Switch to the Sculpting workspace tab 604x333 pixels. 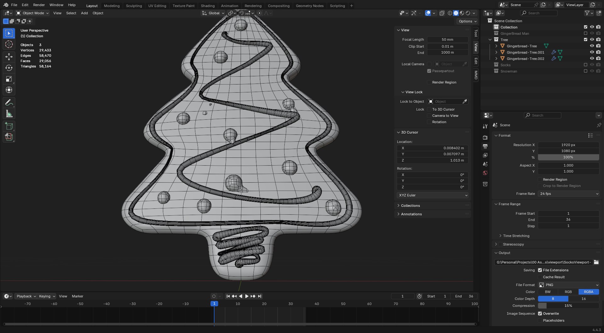click(x=134, y=6)
